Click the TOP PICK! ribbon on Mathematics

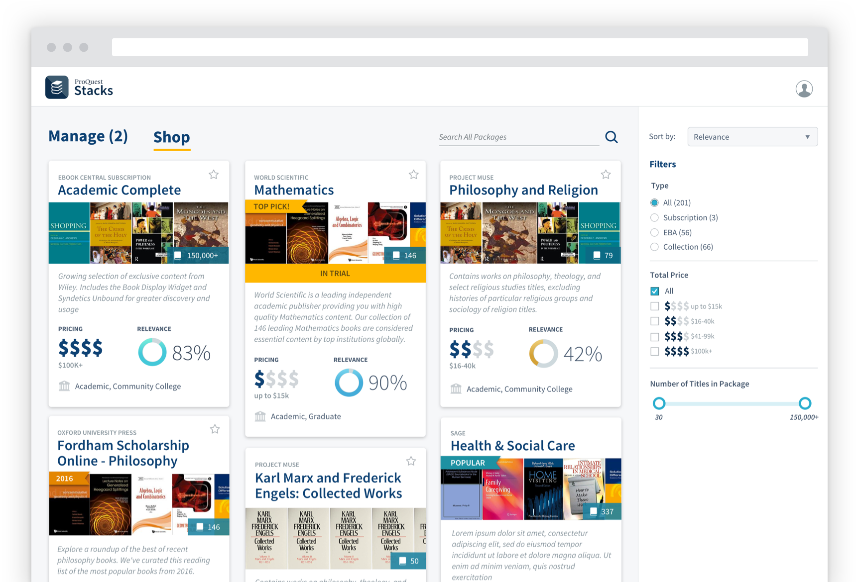pos(275,206)
